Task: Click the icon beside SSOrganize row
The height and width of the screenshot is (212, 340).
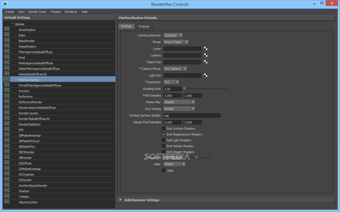Action: pos(7,174)
